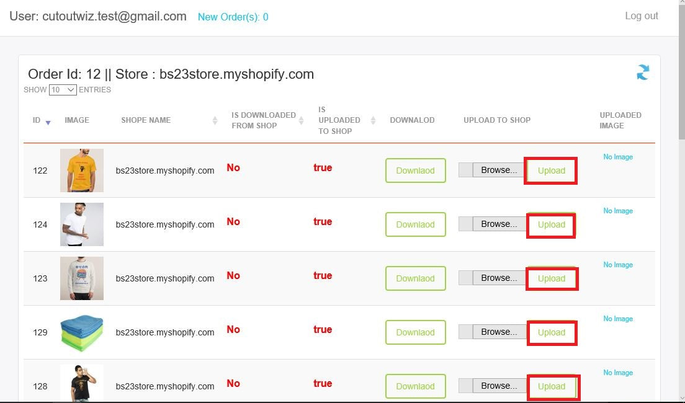Viewport: 685px width, 403px height.
Task: Open the Show entries count dropdown
Action: pos(63,90)
